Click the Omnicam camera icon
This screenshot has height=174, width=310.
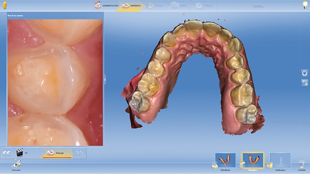pos(17,164)
